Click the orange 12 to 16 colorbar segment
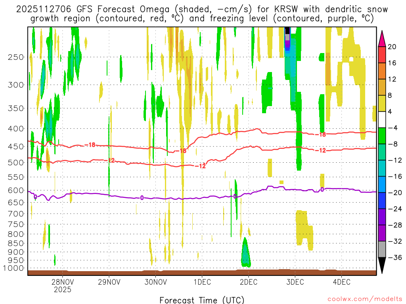 click(x=382, y=71)
